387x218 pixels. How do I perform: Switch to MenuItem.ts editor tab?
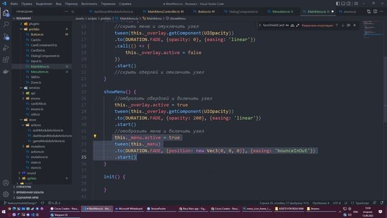click(282, 12)
